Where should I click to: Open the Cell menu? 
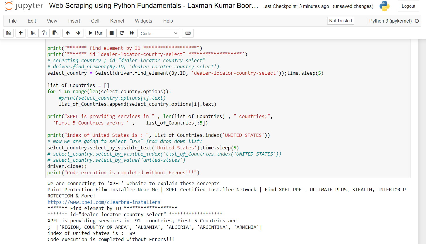pos(95,21)
